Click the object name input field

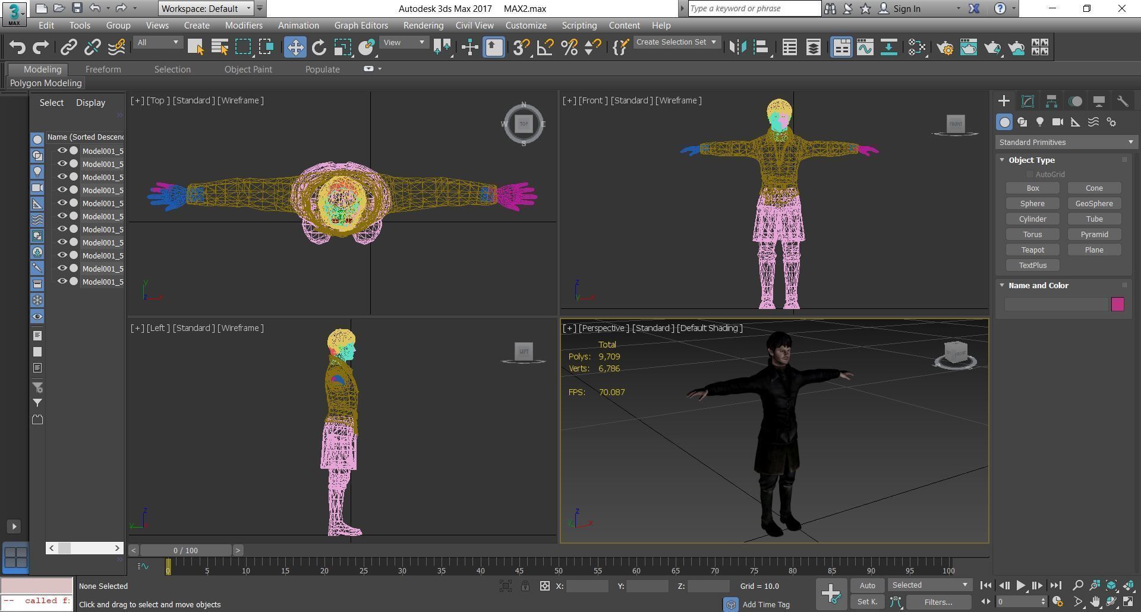(x=1057, y=304)
